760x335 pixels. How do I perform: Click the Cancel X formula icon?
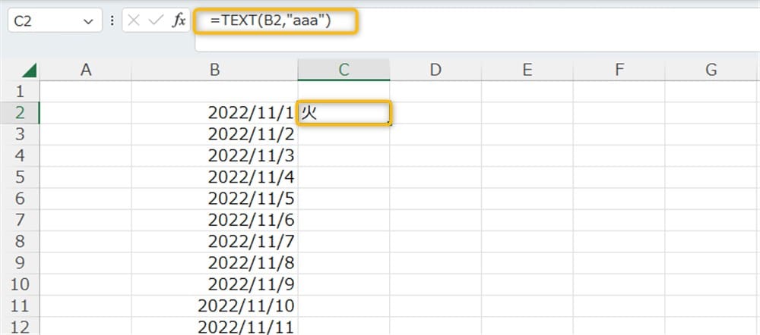pos(135,20)
